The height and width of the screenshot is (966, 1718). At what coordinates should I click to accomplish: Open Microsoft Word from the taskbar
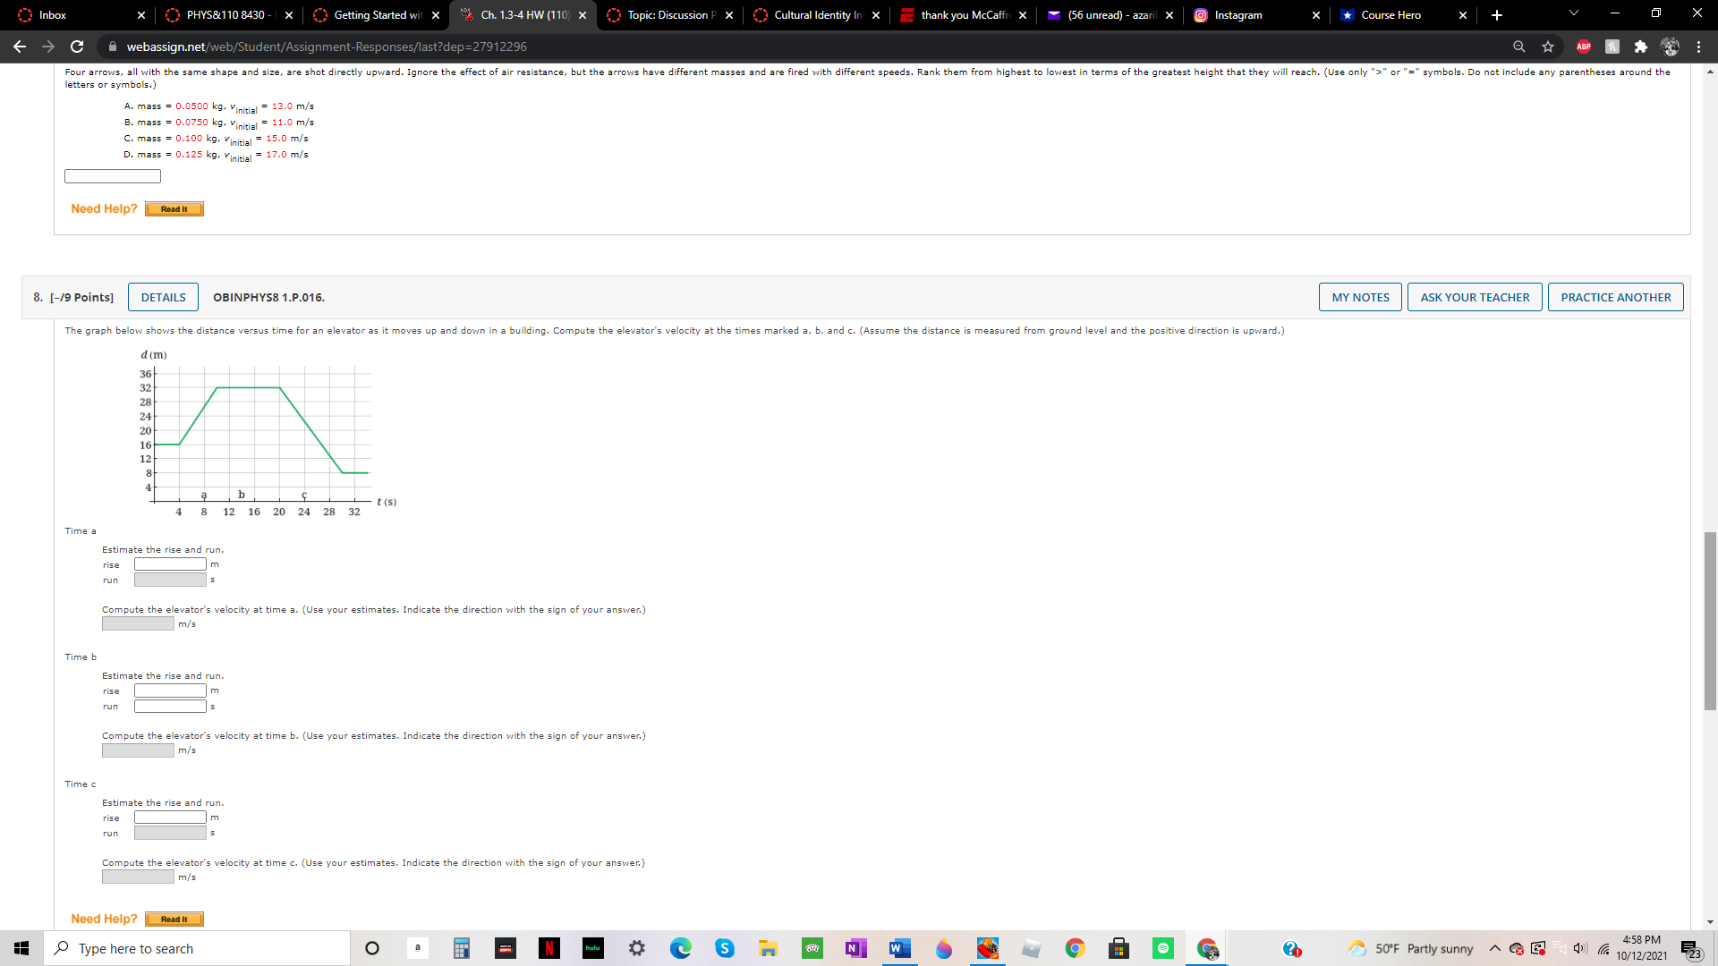(x=899, y=948)
